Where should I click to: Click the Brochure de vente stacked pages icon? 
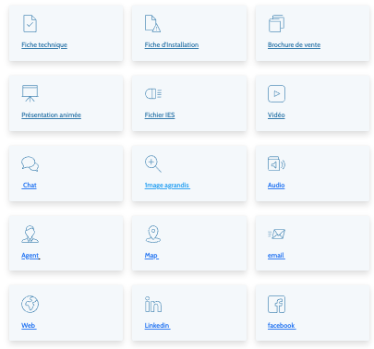(276, 23)
